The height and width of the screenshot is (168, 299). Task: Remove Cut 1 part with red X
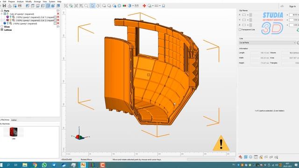[58, 17]
